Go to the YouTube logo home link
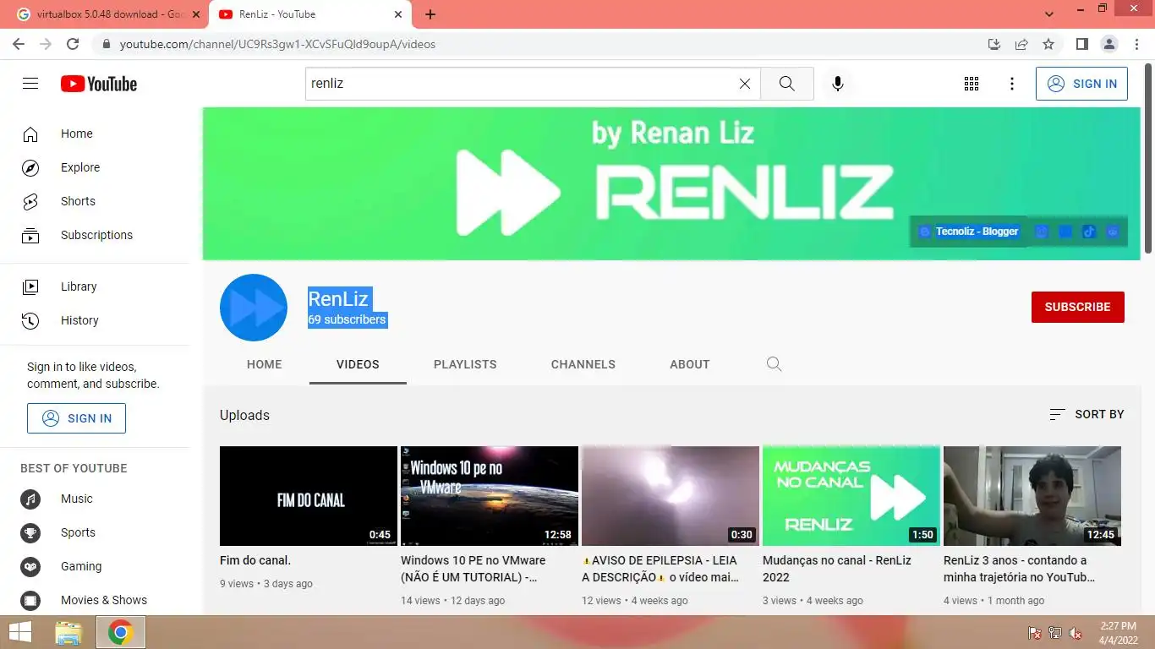Screen dimensions: 1155x649 (99, 84)
